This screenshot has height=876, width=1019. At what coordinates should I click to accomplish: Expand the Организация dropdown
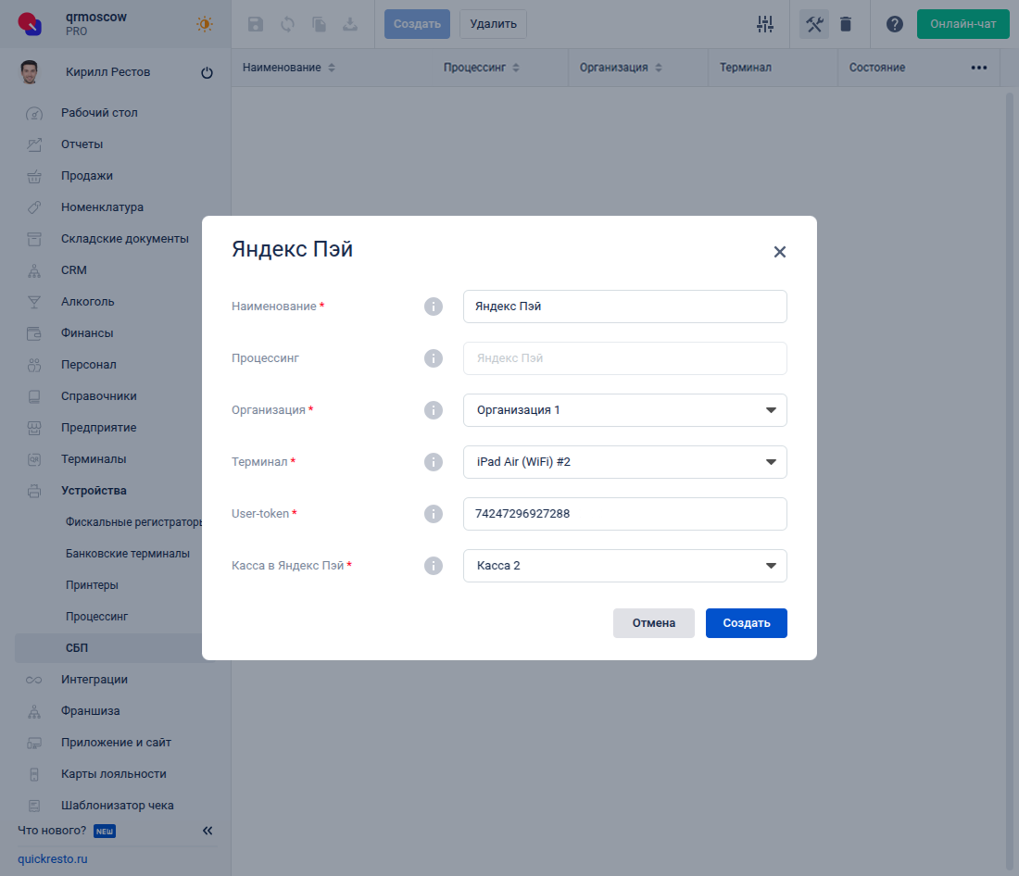(x=624, y=410)
